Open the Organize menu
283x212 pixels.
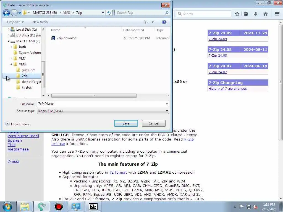click(x=15, y=22)
